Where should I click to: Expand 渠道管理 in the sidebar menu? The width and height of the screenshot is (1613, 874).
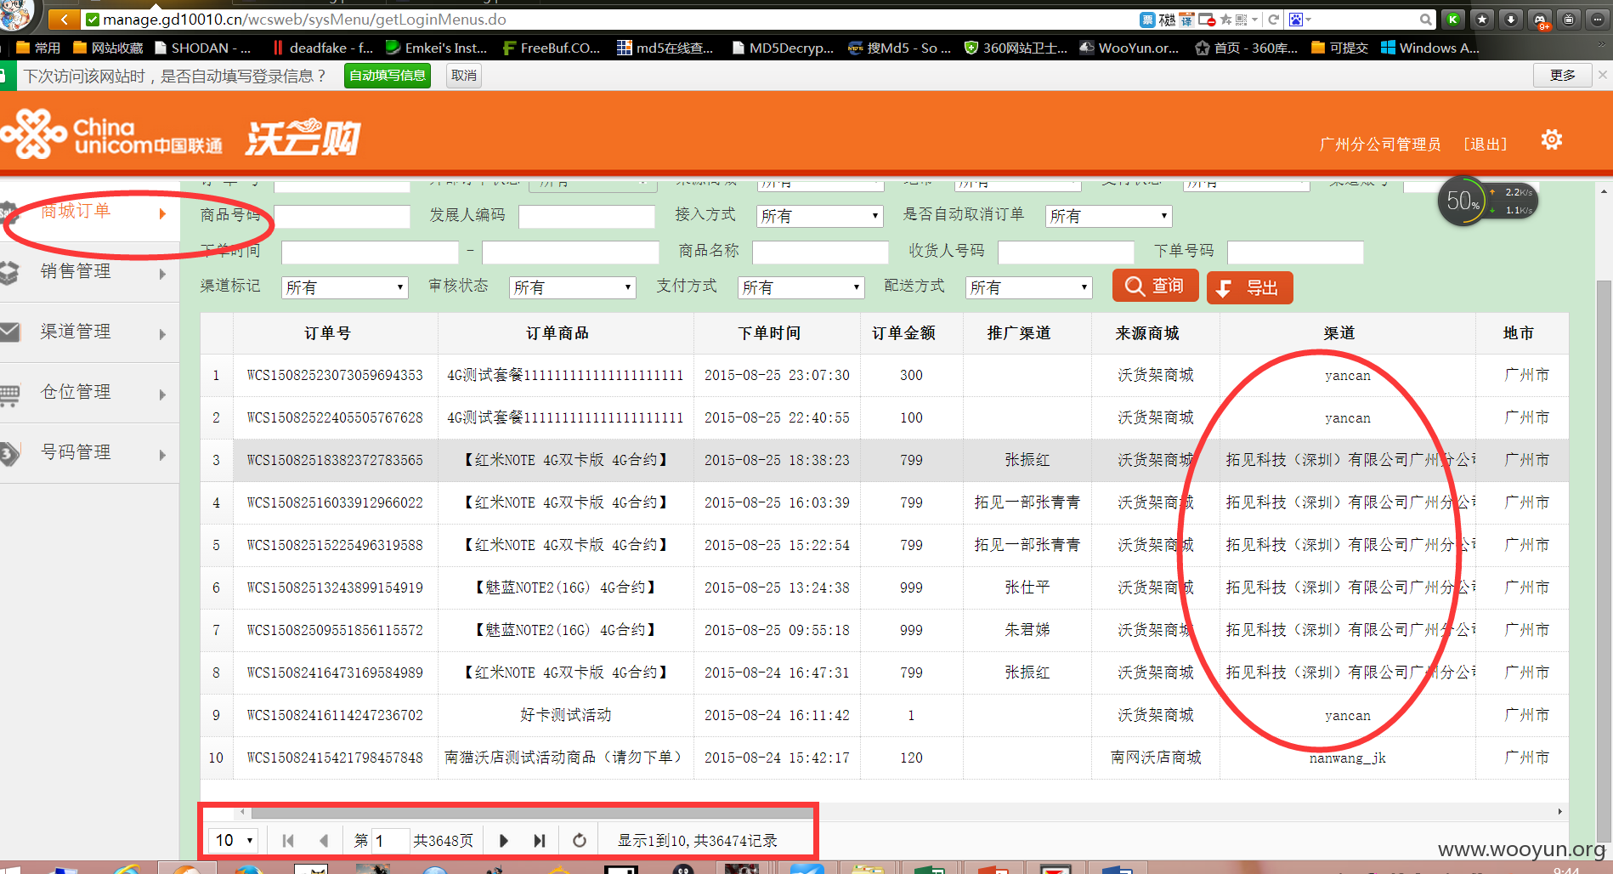(89, 332)
